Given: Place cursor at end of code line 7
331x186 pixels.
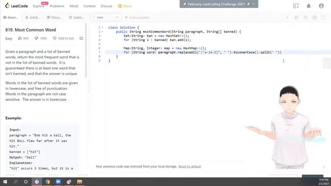Looking at the screenshot, I should coord(281,52).
